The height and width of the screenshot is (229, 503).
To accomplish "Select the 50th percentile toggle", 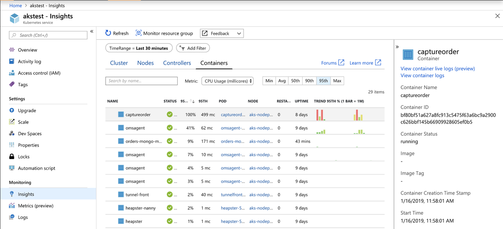I will tap(296, 81).
